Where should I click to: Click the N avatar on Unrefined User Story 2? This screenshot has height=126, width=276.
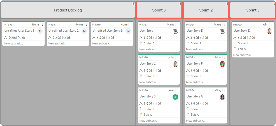(84, 31)
